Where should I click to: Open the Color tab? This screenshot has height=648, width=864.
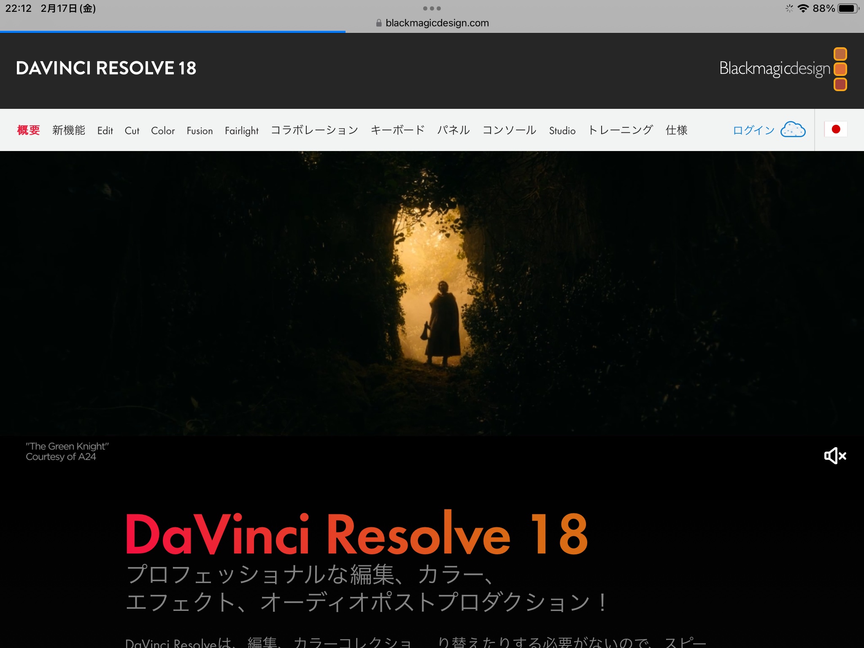coord(163,131)
